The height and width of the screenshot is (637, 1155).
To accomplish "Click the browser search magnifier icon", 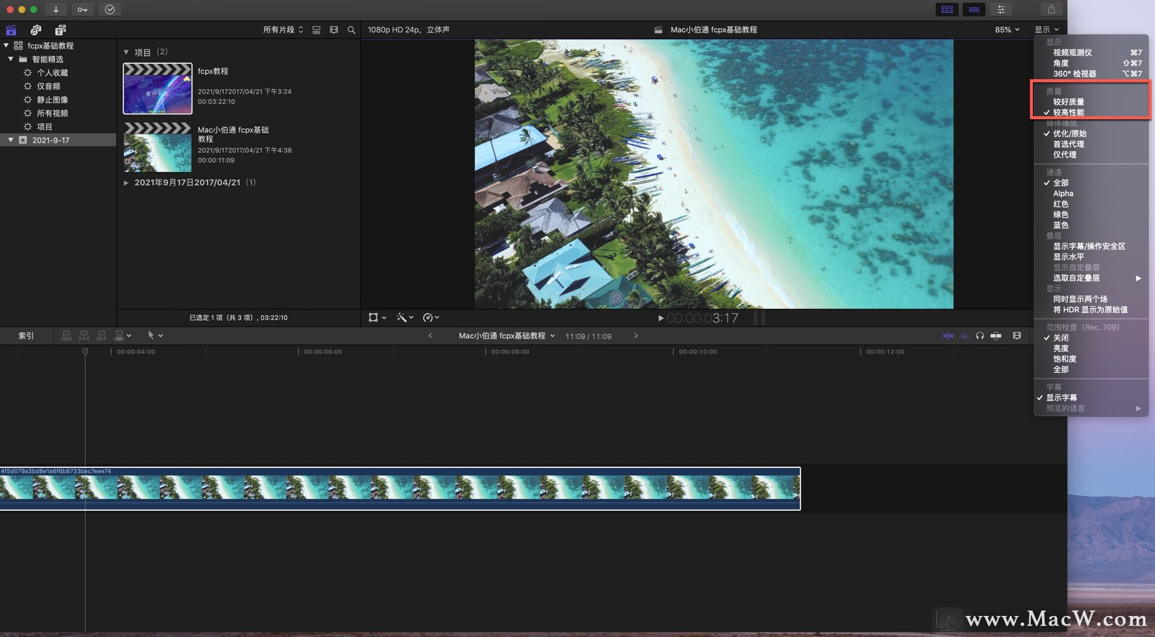I will click(351, 30).
